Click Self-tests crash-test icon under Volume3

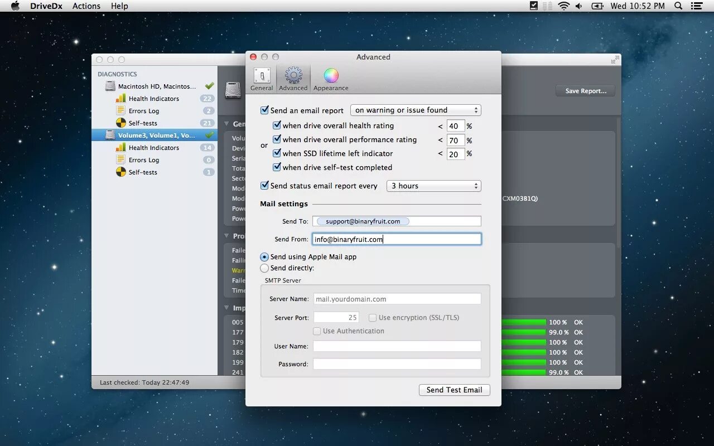(120, 172)
